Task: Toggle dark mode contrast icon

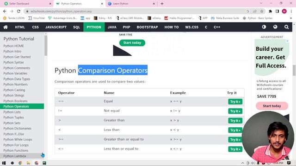Action: (x=264, y=27)
